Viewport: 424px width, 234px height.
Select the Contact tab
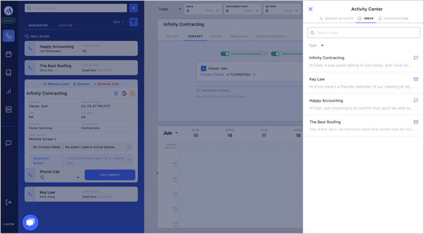[x=196, y=36]
